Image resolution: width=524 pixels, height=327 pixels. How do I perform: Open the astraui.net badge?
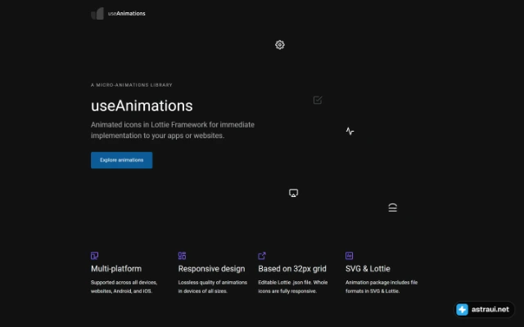click(x=484, y=309)
